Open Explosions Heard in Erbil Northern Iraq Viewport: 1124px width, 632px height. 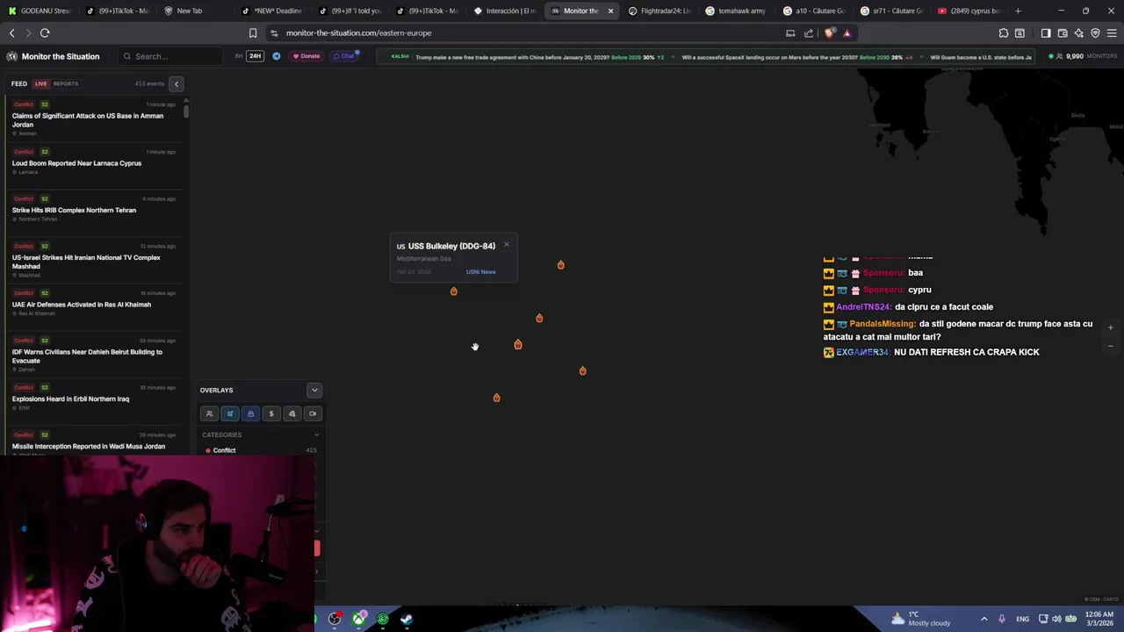[70, 399]
